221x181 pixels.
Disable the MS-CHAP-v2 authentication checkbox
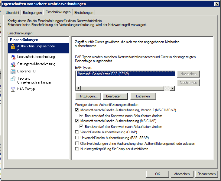point(77,110)
